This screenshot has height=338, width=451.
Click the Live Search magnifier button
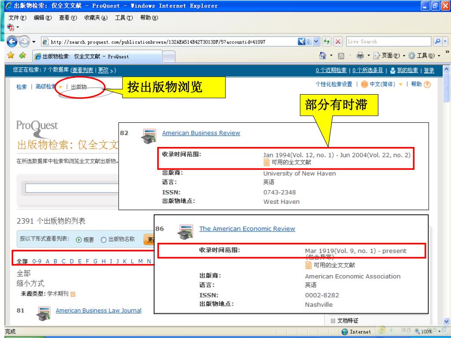point(437,42)
